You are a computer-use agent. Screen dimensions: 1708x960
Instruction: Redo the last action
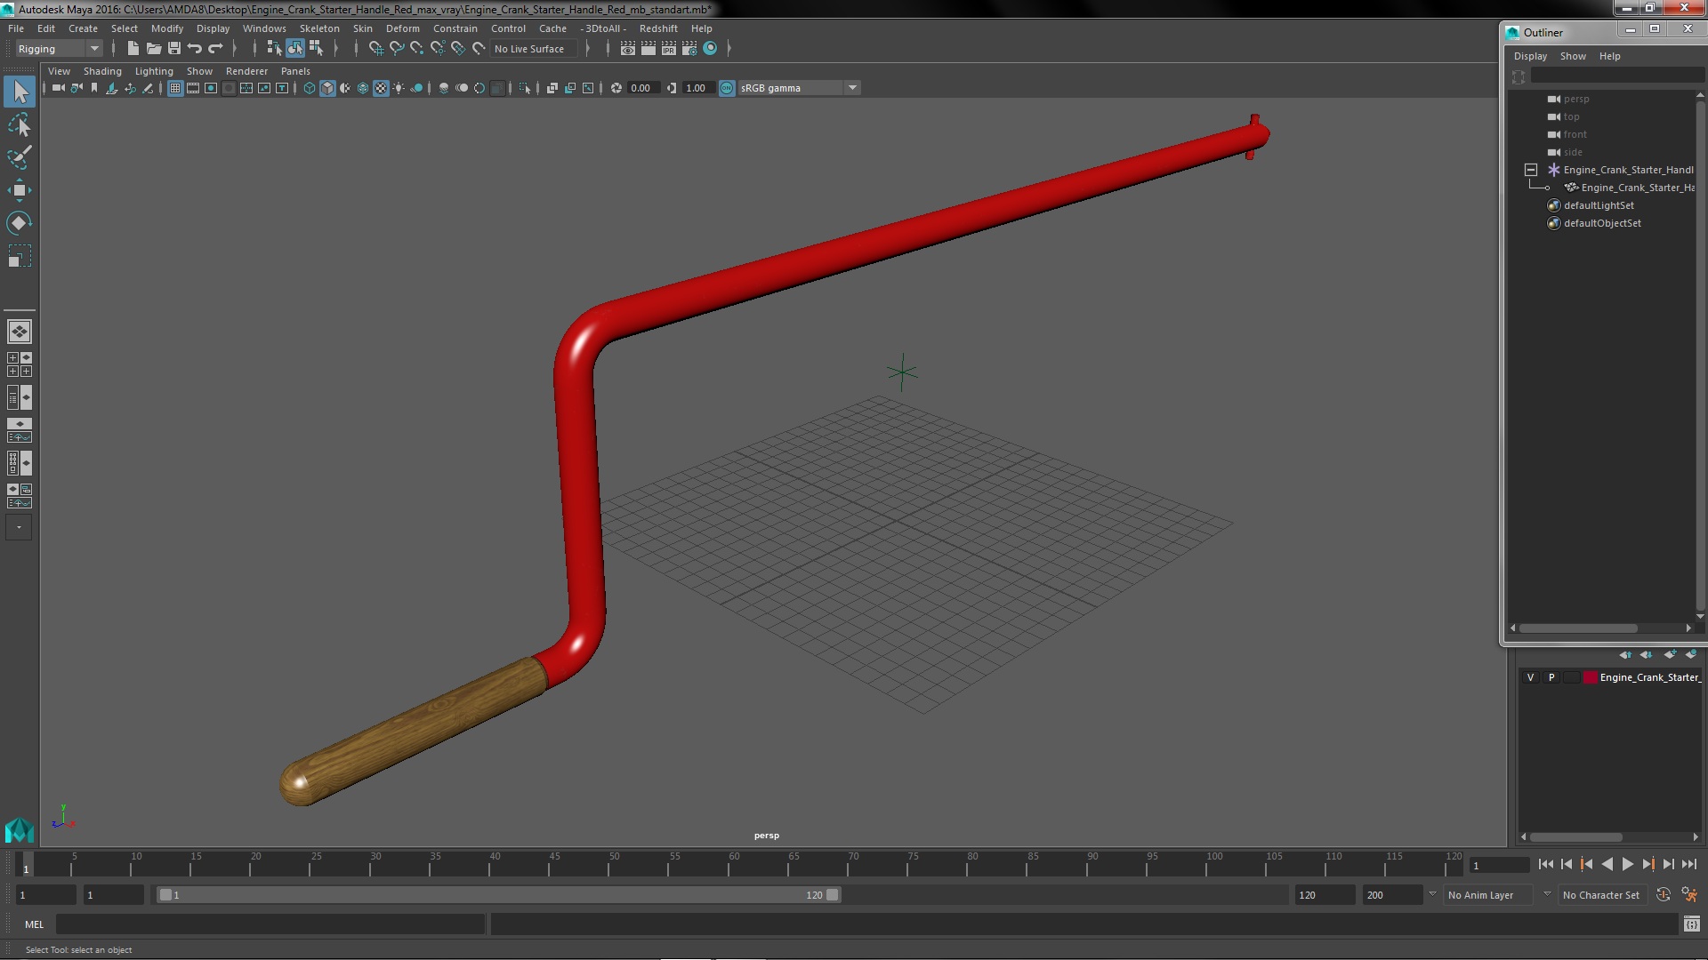point(215,49)
